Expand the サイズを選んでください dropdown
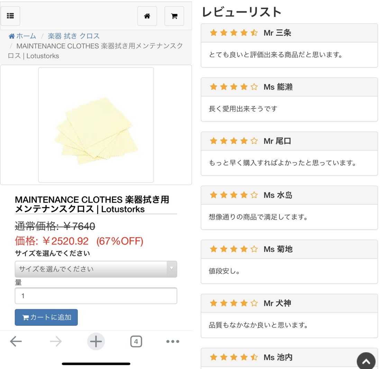 pos(96,269)
